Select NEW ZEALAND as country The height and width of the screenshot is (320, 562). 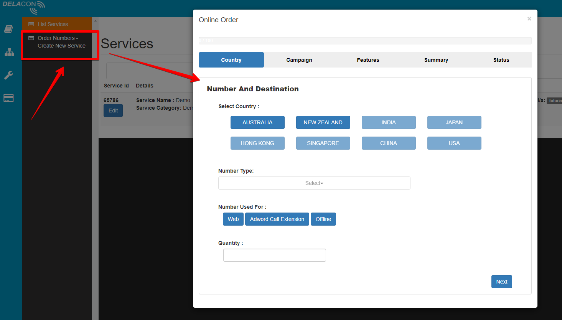323,122
